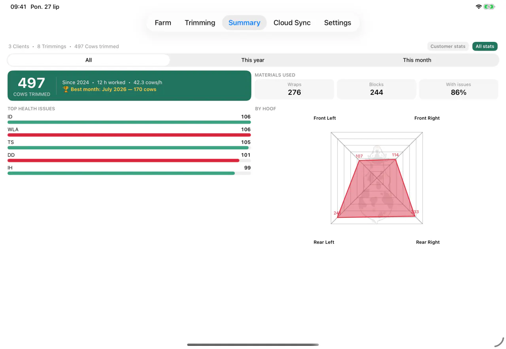Image resolution: width=506 pixels, height=349 pixels.
Task: Choose the All time period segment
Action: (x=89, y=60)
